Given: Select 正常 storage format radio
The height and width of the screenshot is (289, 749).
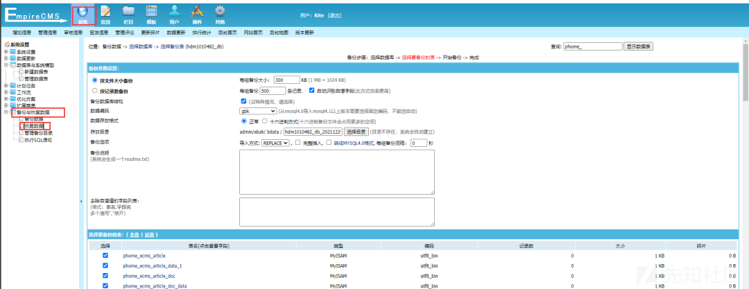Looking at the screenshot, I should tap(244, 121).
